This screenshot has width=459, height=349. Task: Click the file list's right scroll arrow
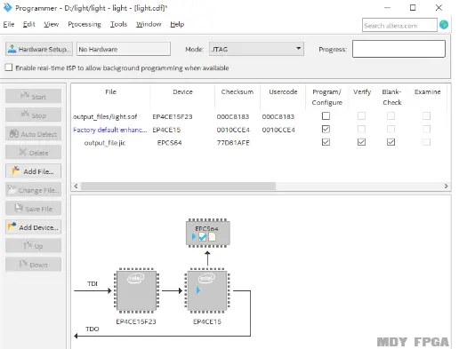(x=446, y=186)
